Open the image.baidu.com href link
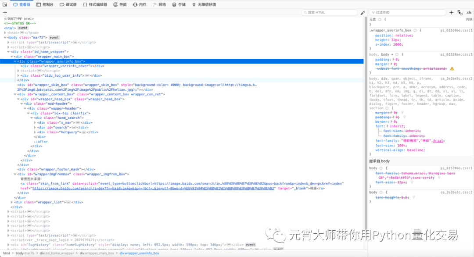The height and width of the screenshot is (257, 474). pyautogui.click(x=153, y=188)
